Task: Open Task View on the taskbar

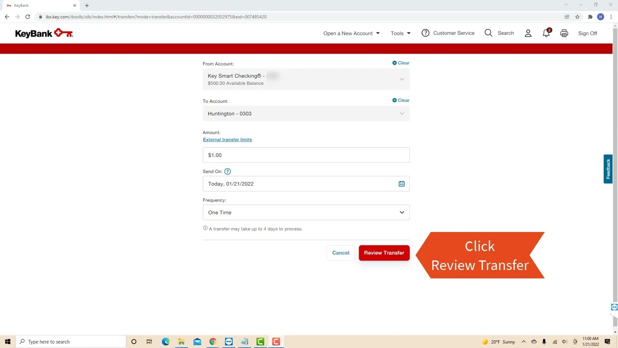Action: [x=149, y=342]
